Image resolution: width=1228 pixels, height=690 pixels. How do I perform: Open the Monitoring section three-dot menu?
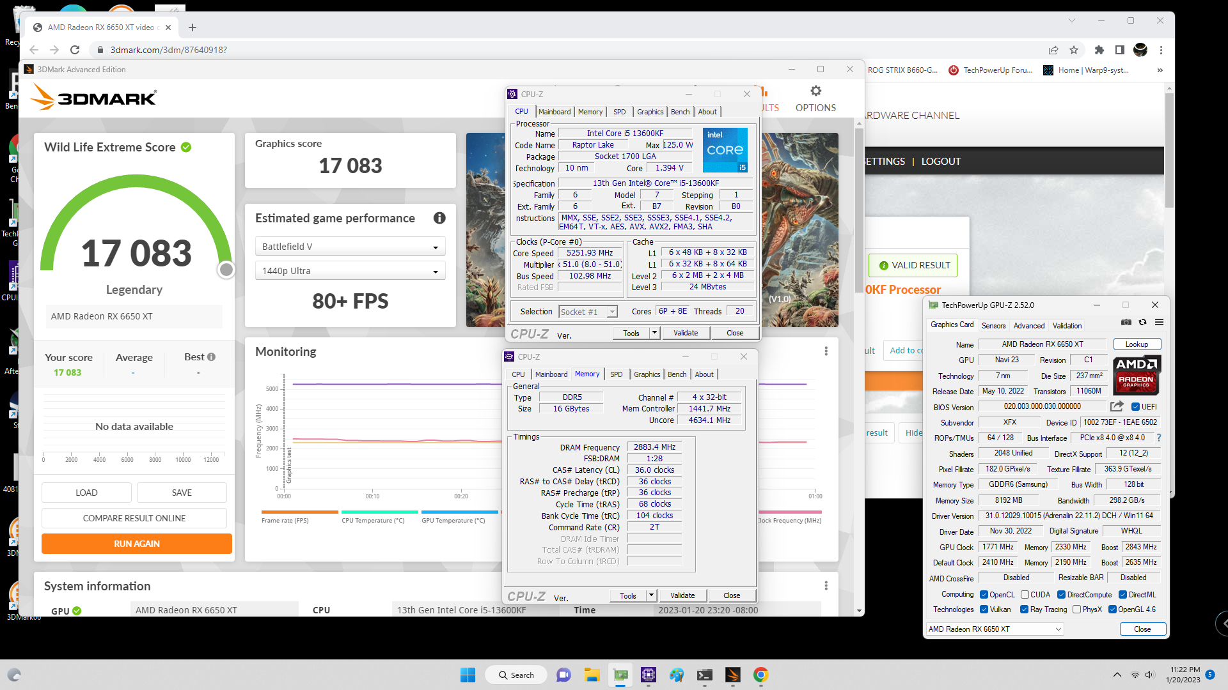click(826, 351)
